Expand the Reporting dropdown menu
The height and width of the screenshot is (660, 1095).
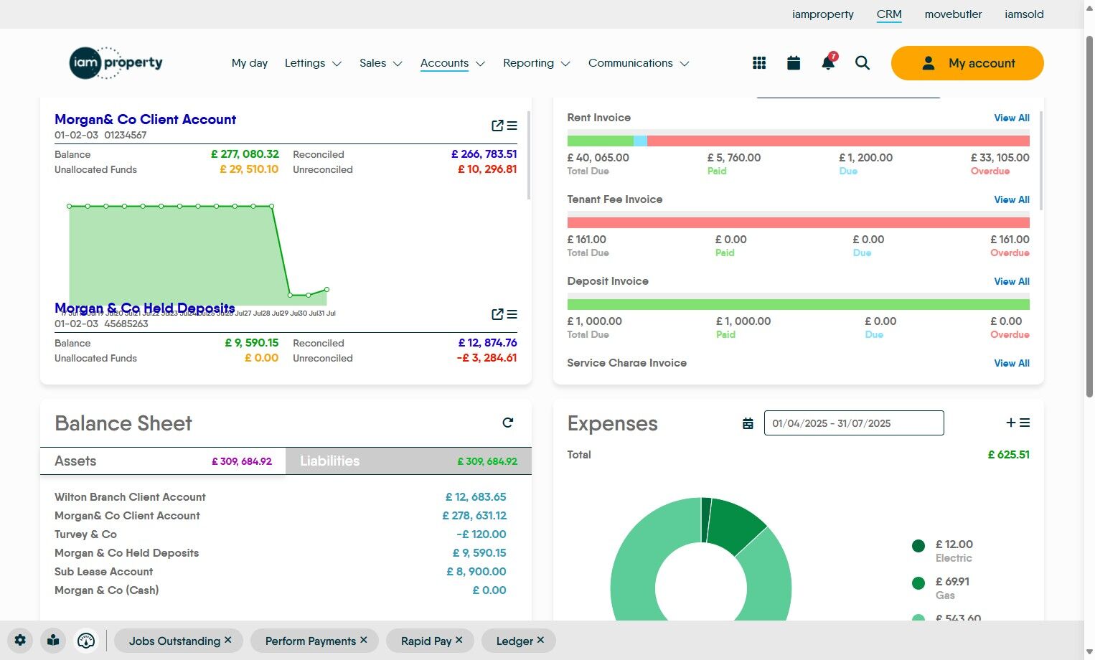(x=537, y=63)
